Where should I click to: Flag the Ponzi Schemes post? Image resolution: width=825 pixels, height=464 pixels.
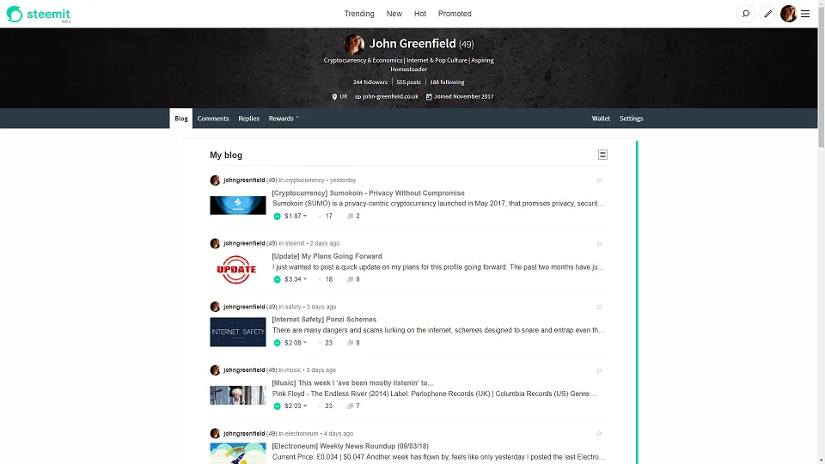point(599,308)
